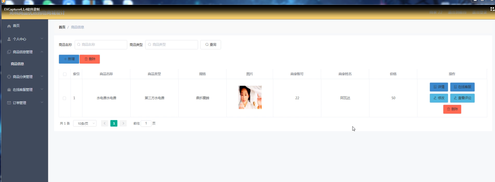Click the price value 50
Screen dimensions: 495x182
(x=393, y=98)
